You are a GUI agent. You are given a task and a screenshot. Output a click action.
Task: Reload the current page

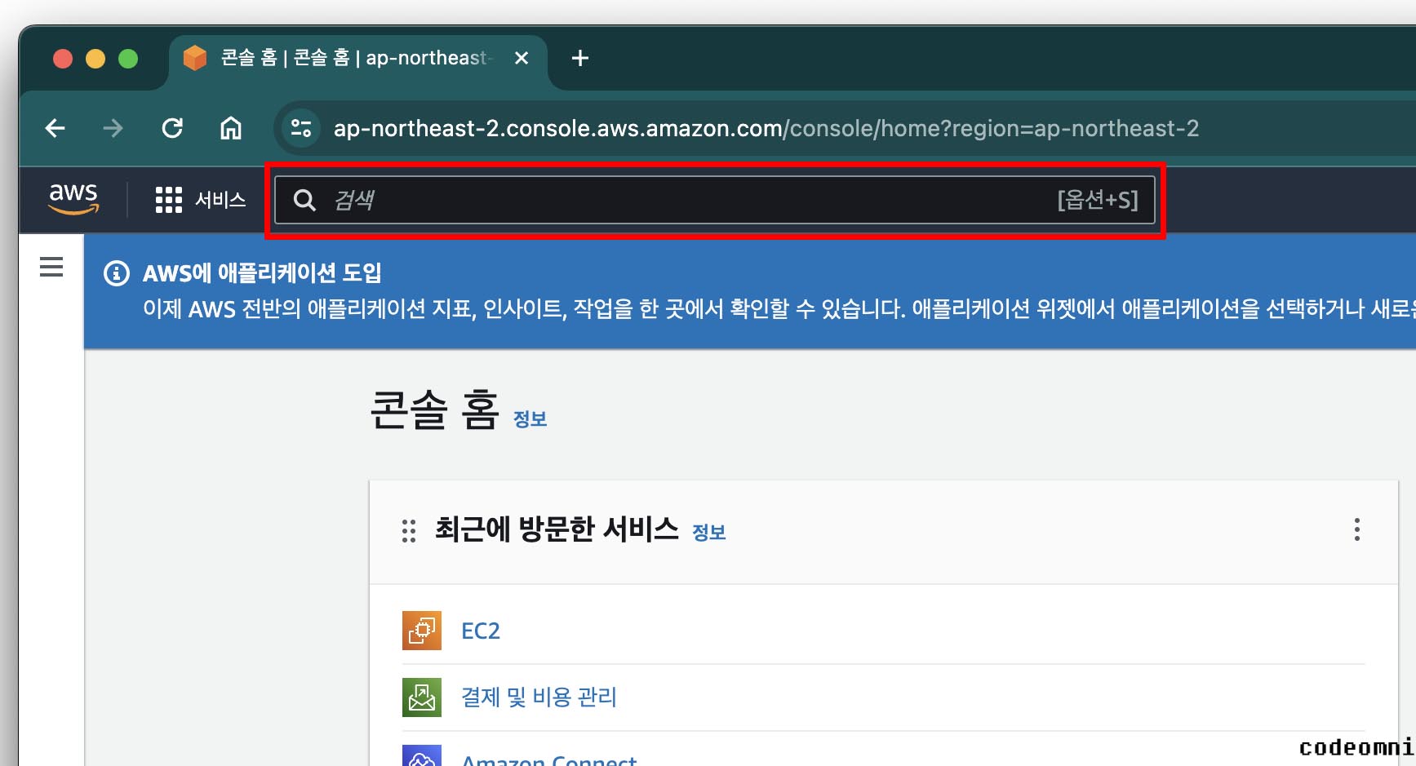pyautogui.click(x=172, y=128)
